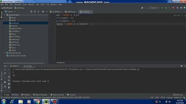This screenshot has height=104, width=186.
Task: Run lambda with the green toolbar play icon
Action: 162,8
